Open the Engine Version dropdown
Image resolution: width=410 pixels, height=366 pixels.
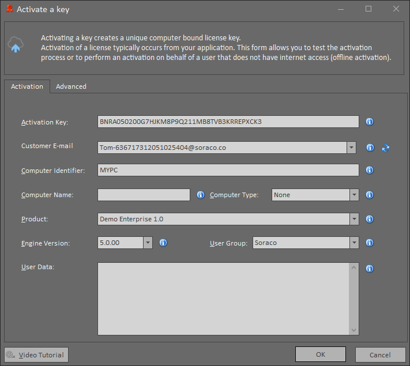tap(148, 243)
